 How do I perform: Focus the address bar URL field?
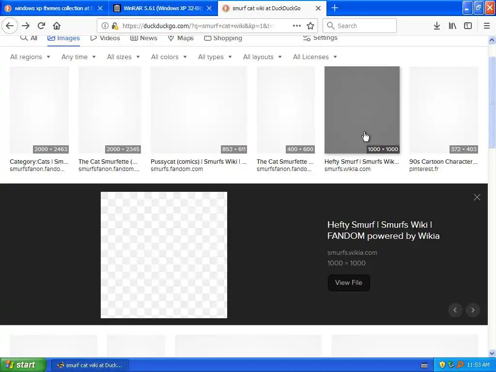click(x=198, y=26)
